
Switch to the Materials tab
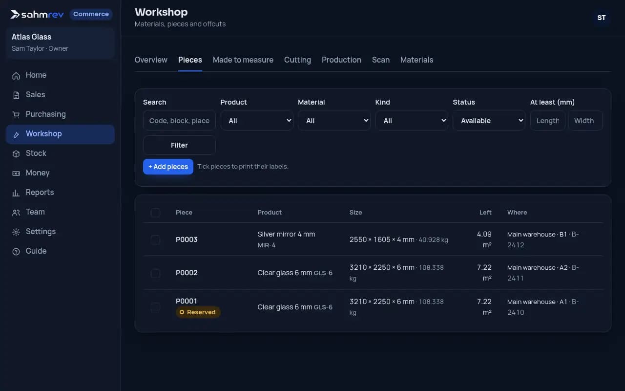[x=417, y=60]
